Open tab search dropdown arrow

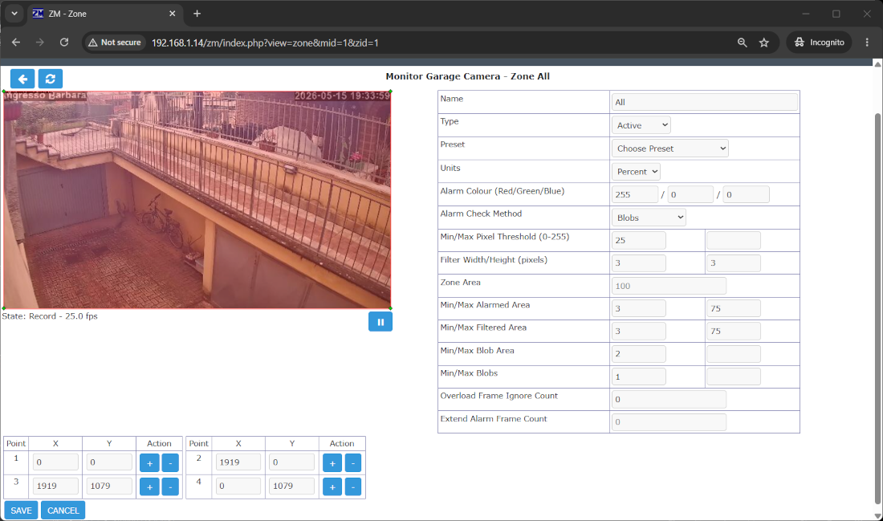point(14,14)
